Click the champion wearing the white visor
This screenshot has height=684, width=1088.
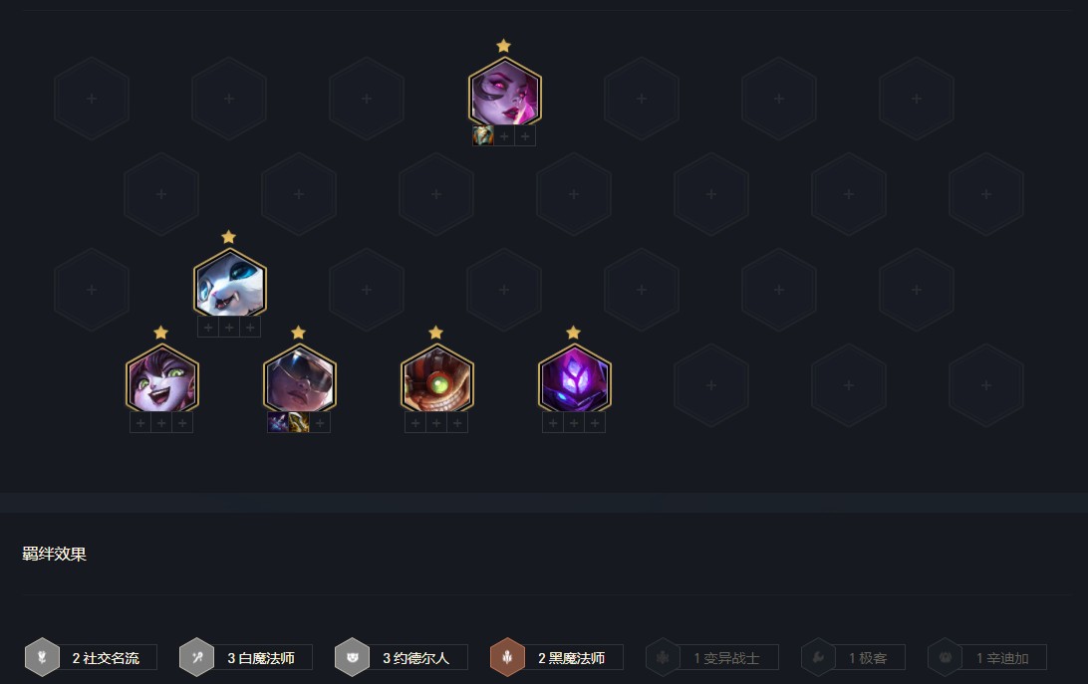coord(299,380)
